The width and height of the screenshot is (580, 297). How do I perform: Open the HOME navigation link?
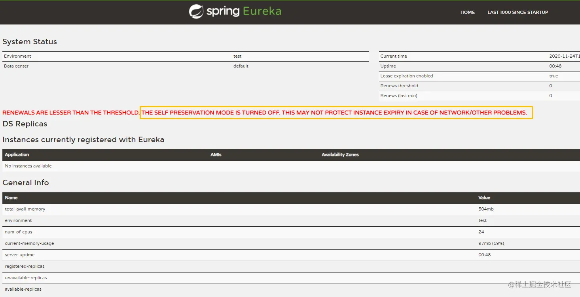[x=467, y=12]
